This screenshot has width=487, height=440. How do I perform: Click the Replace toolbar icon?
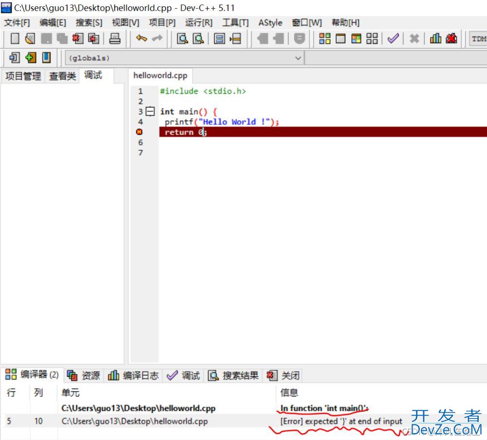pos(198,38)
